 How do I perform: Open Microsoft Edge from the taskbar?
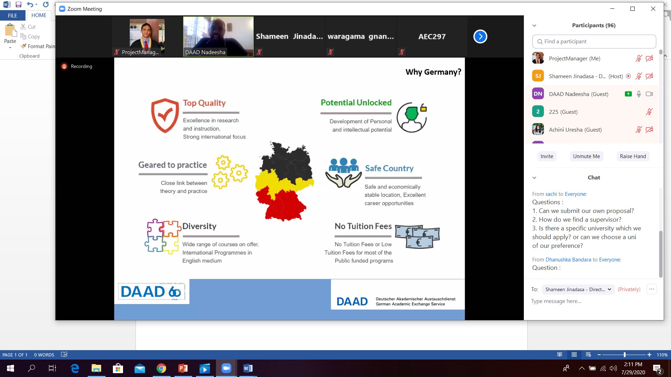coord(75,368)
